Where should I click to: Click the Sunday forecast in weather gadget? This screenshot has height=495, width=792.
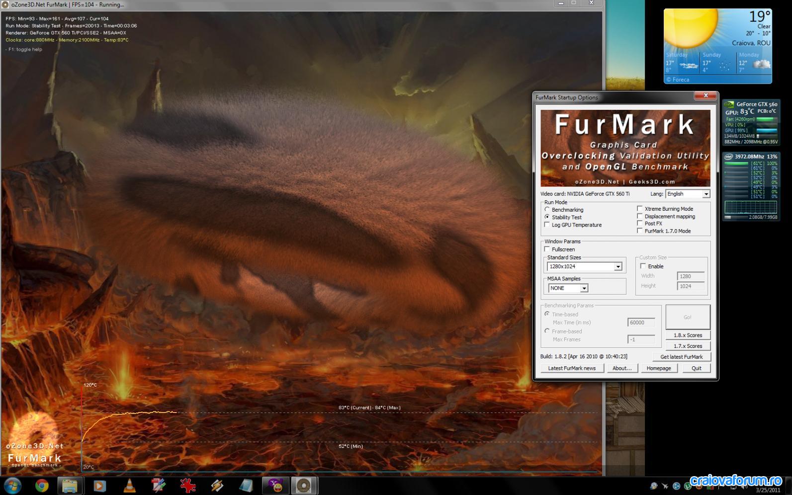tap(717, 63)
